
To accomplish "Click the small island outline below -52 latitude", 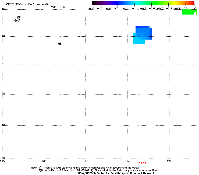I will click(60, 44).
